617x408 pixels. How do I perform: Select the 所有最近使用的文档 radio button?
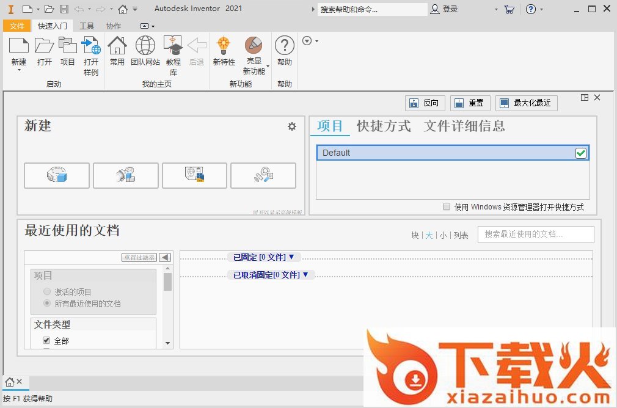47,303
